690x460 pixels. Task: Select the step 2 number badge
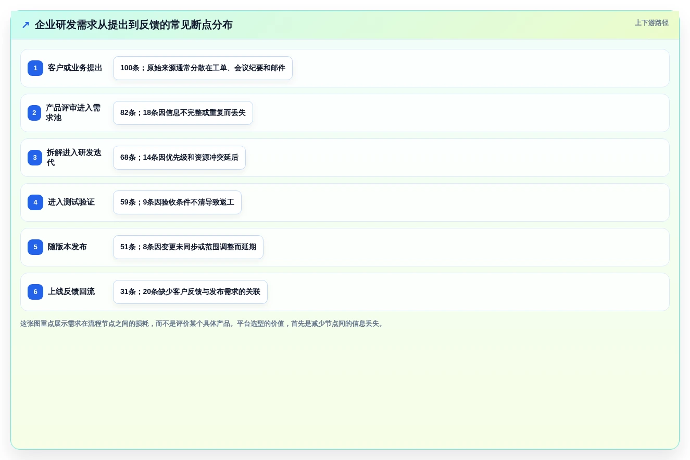[x=34, y=113]
